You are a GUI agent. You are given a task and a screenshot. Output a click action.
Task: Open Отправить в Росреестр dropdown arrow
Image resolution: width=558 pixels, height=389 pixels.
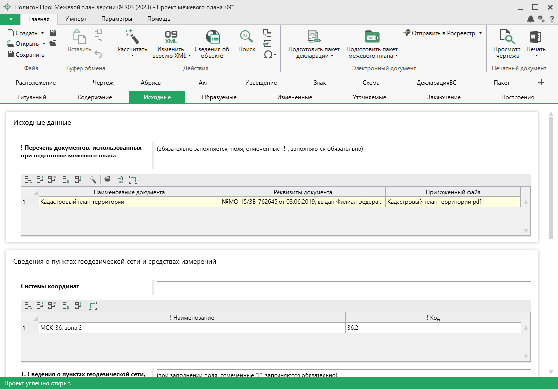480,33
